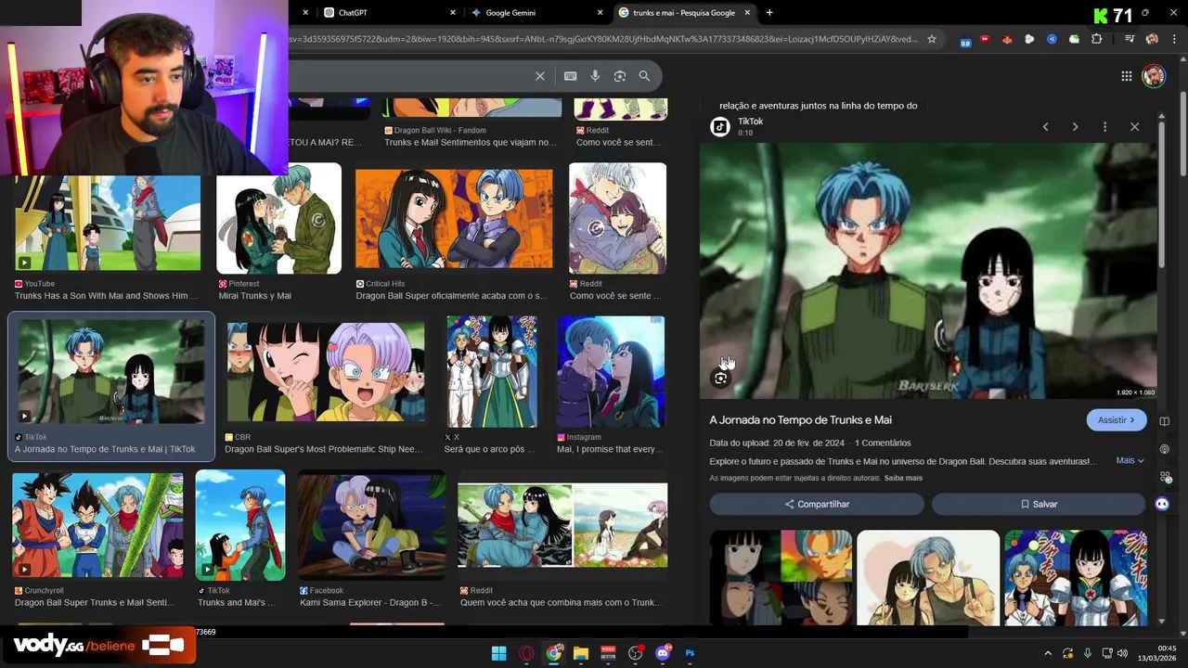This screenshot has width=1188, height=668.
Task: Click the Google search input field
Action: click(x=408, y=76)
